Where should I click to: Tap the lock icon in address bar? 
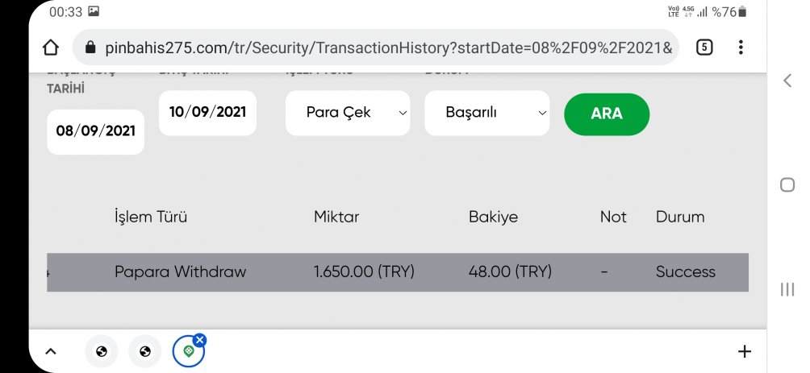[x=90, y=48]
